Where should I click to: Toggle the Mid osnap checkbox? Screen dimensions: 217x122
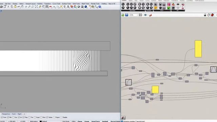coord(8,117)
